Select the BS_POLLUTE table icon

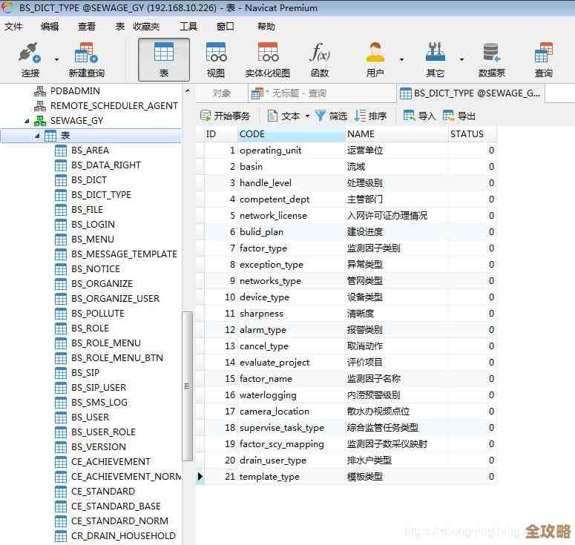(x=61, y=314)
